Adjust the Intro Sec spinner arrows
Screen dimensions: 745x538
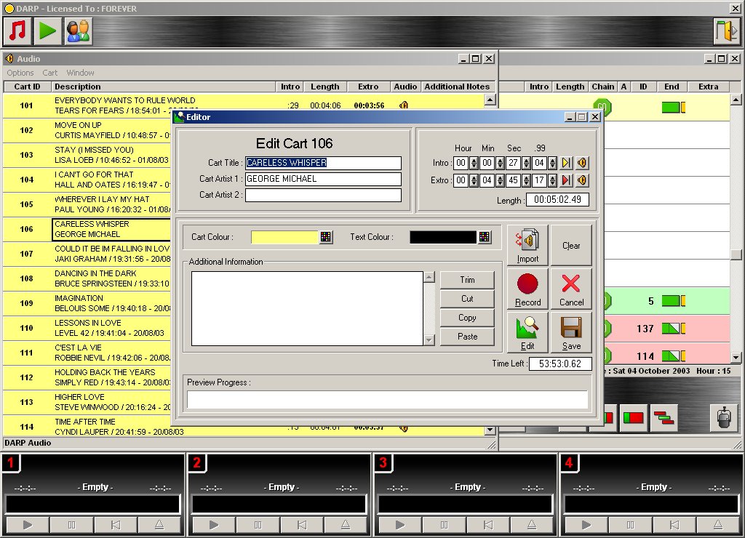pyautogui.click(x=527, y=163)
